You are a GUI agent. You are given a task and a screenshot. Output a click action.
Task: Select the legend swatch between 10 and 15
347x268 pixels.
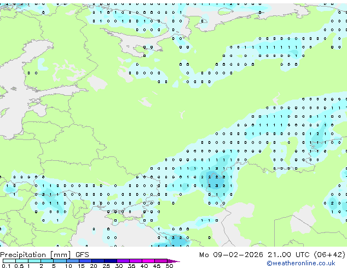(73, 261)
